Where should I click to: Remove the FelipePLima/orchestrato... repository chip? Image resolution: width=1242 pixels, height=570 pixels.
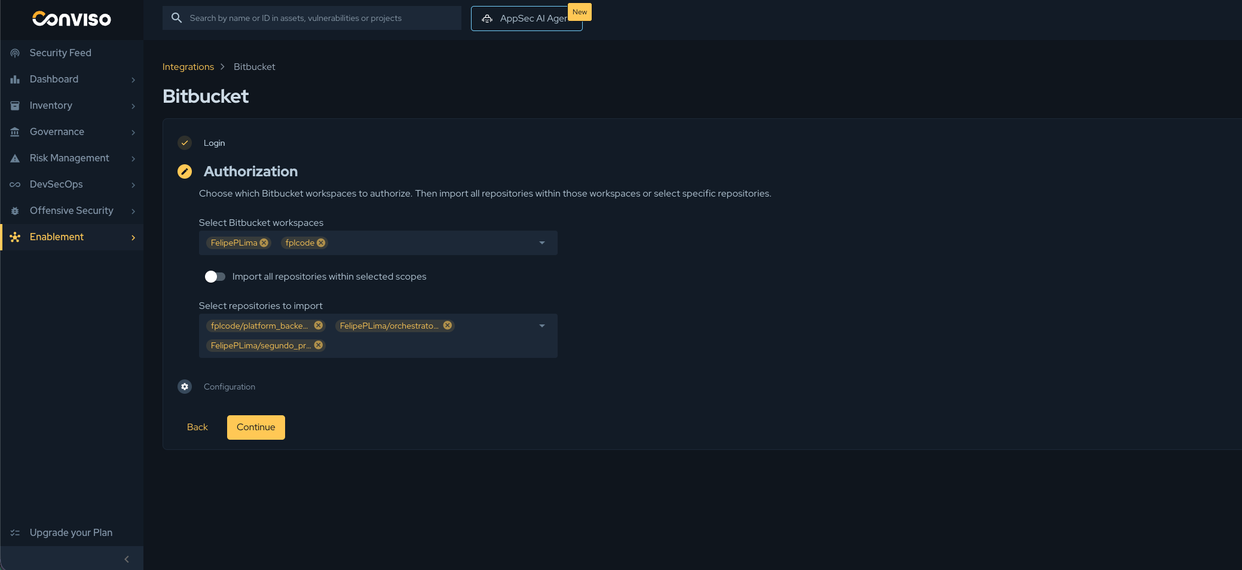pyautogui.click(x=448, y=326)
